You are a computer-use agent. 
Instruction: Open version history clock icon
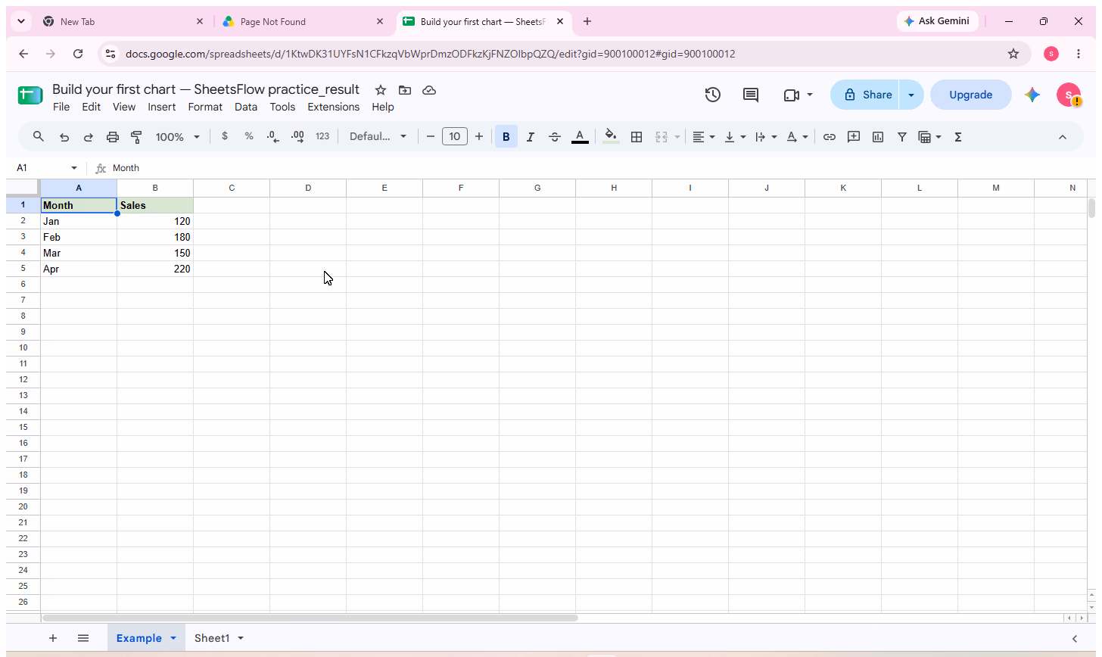712,95
